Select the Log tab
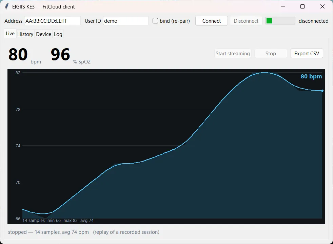 pyautogui.click(x=58, y=34)
